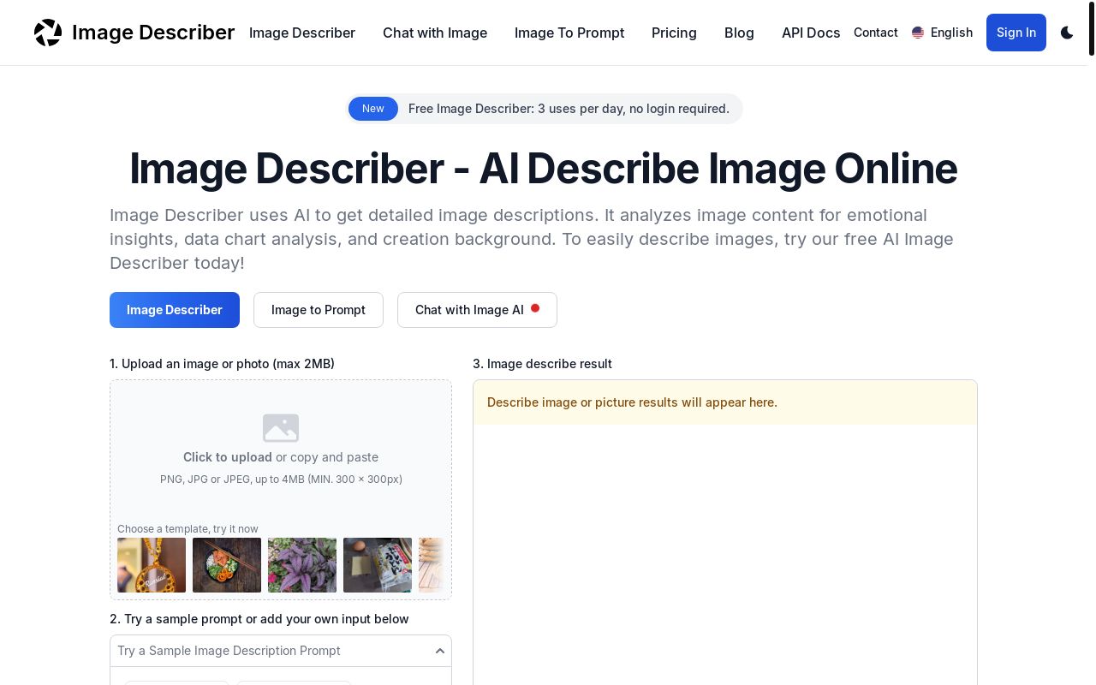
Task: Switch to the Image to Prompt tab
Action: tap(319, 310)
